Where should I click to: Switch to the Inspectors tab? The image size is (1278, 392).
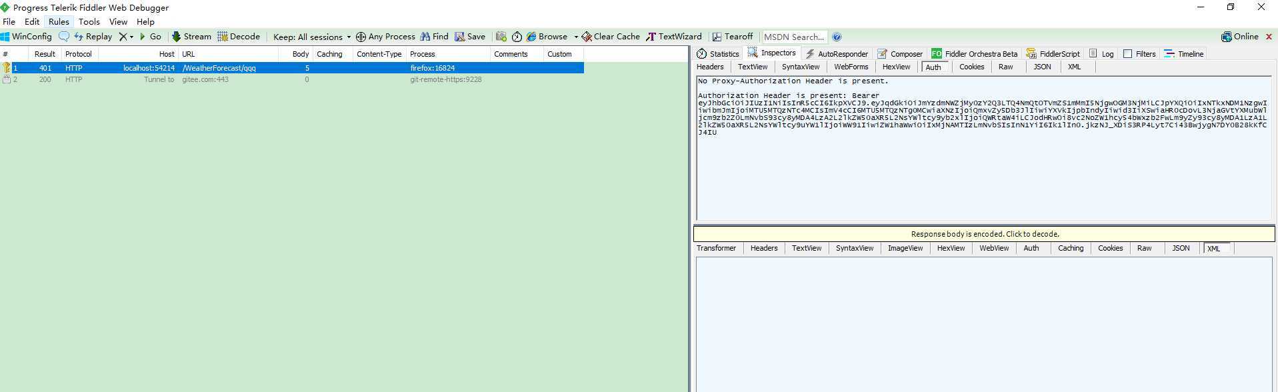click(772, 53)
